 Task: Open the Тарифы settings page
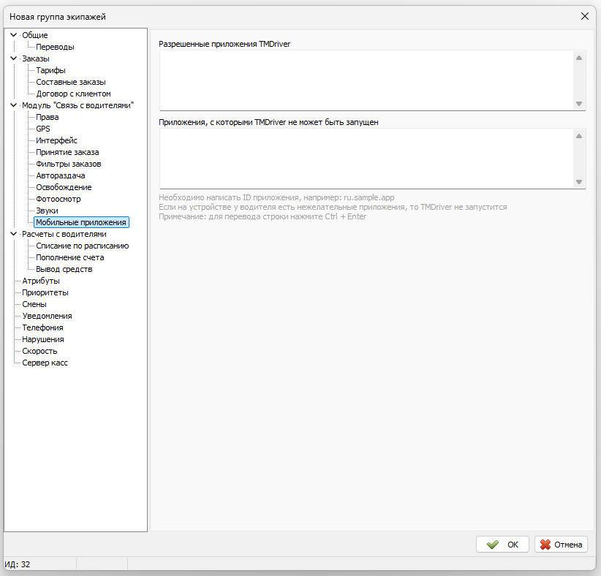[50, 70]
